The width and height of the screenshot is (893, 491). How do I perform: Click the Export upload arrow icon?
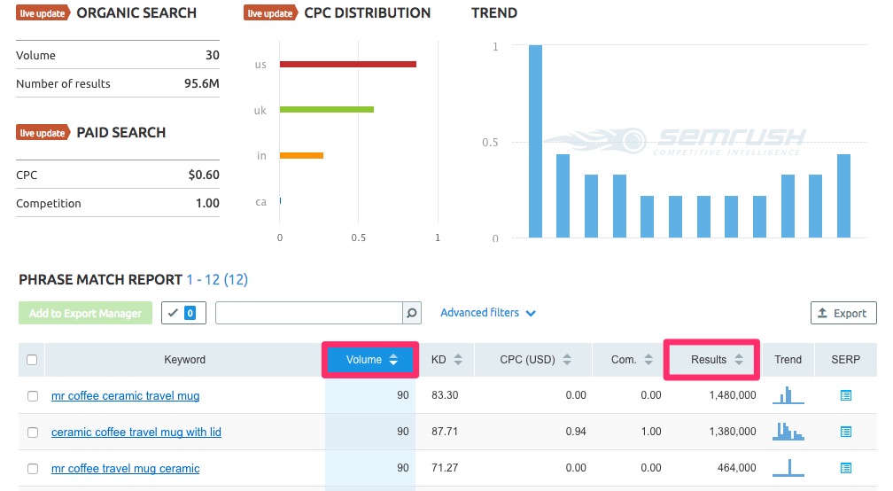(x=822, y=313)
